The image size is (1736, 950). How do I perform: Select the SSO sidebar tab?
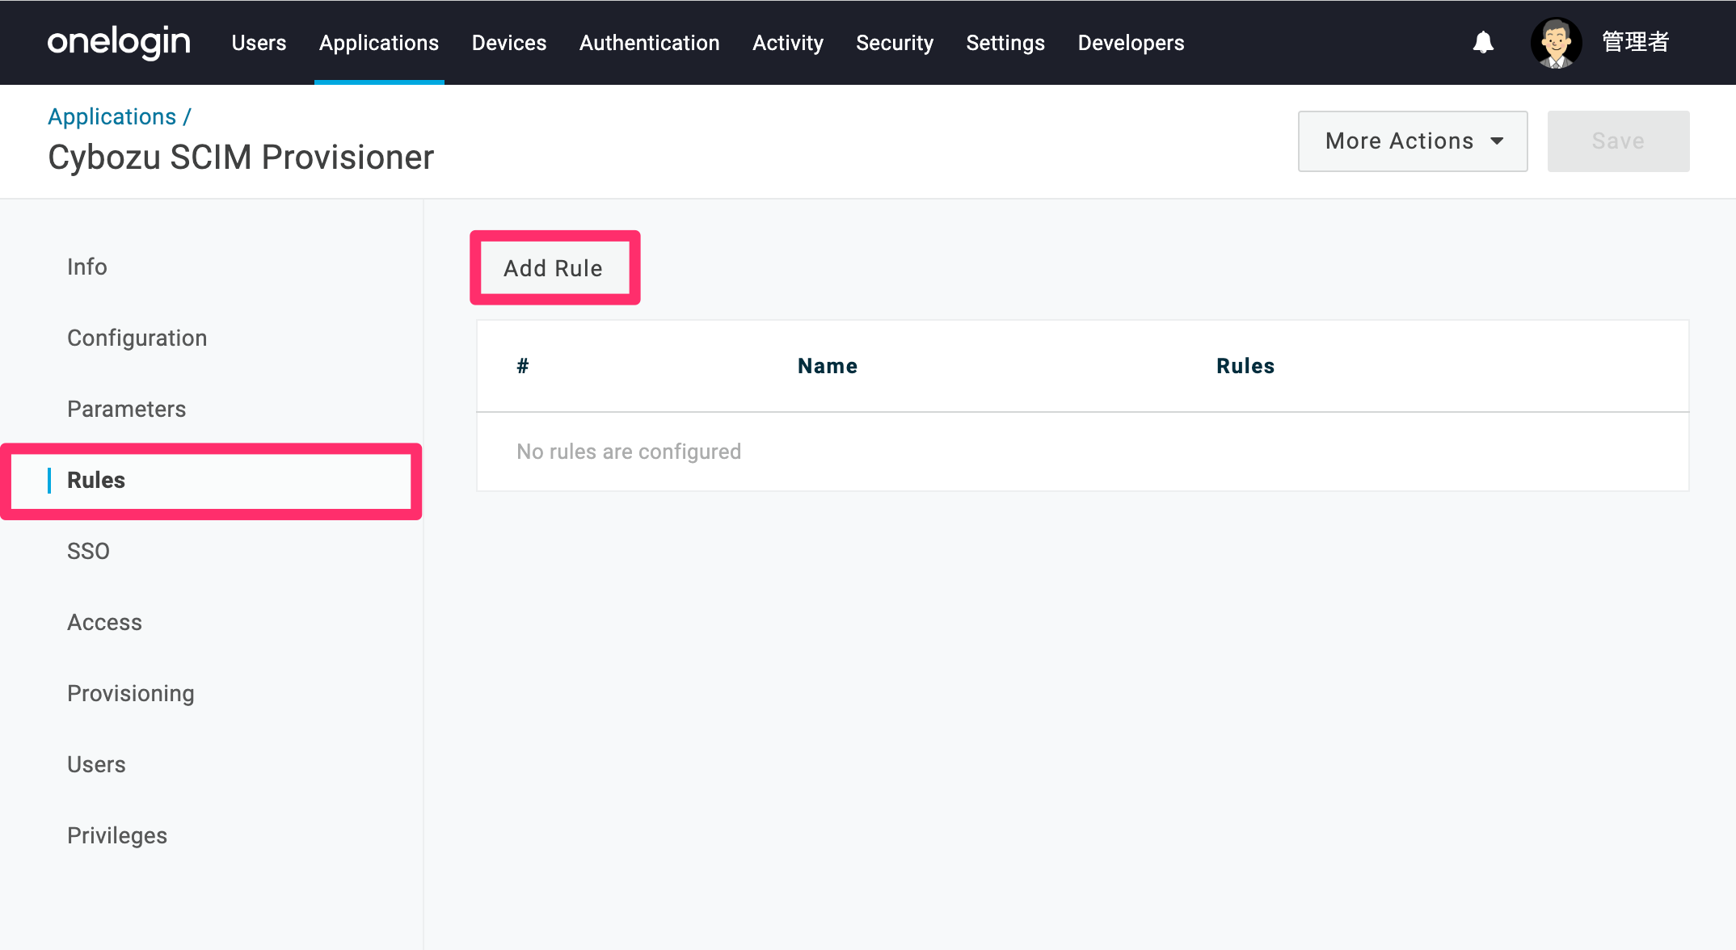point(88,551)
